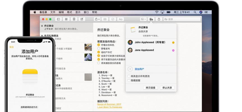
Task: Uncheck the 临时户外灯 checklist item
Action: click(99, 52)
